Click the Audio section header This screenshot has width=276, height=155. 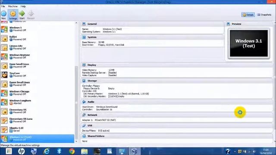177,102
